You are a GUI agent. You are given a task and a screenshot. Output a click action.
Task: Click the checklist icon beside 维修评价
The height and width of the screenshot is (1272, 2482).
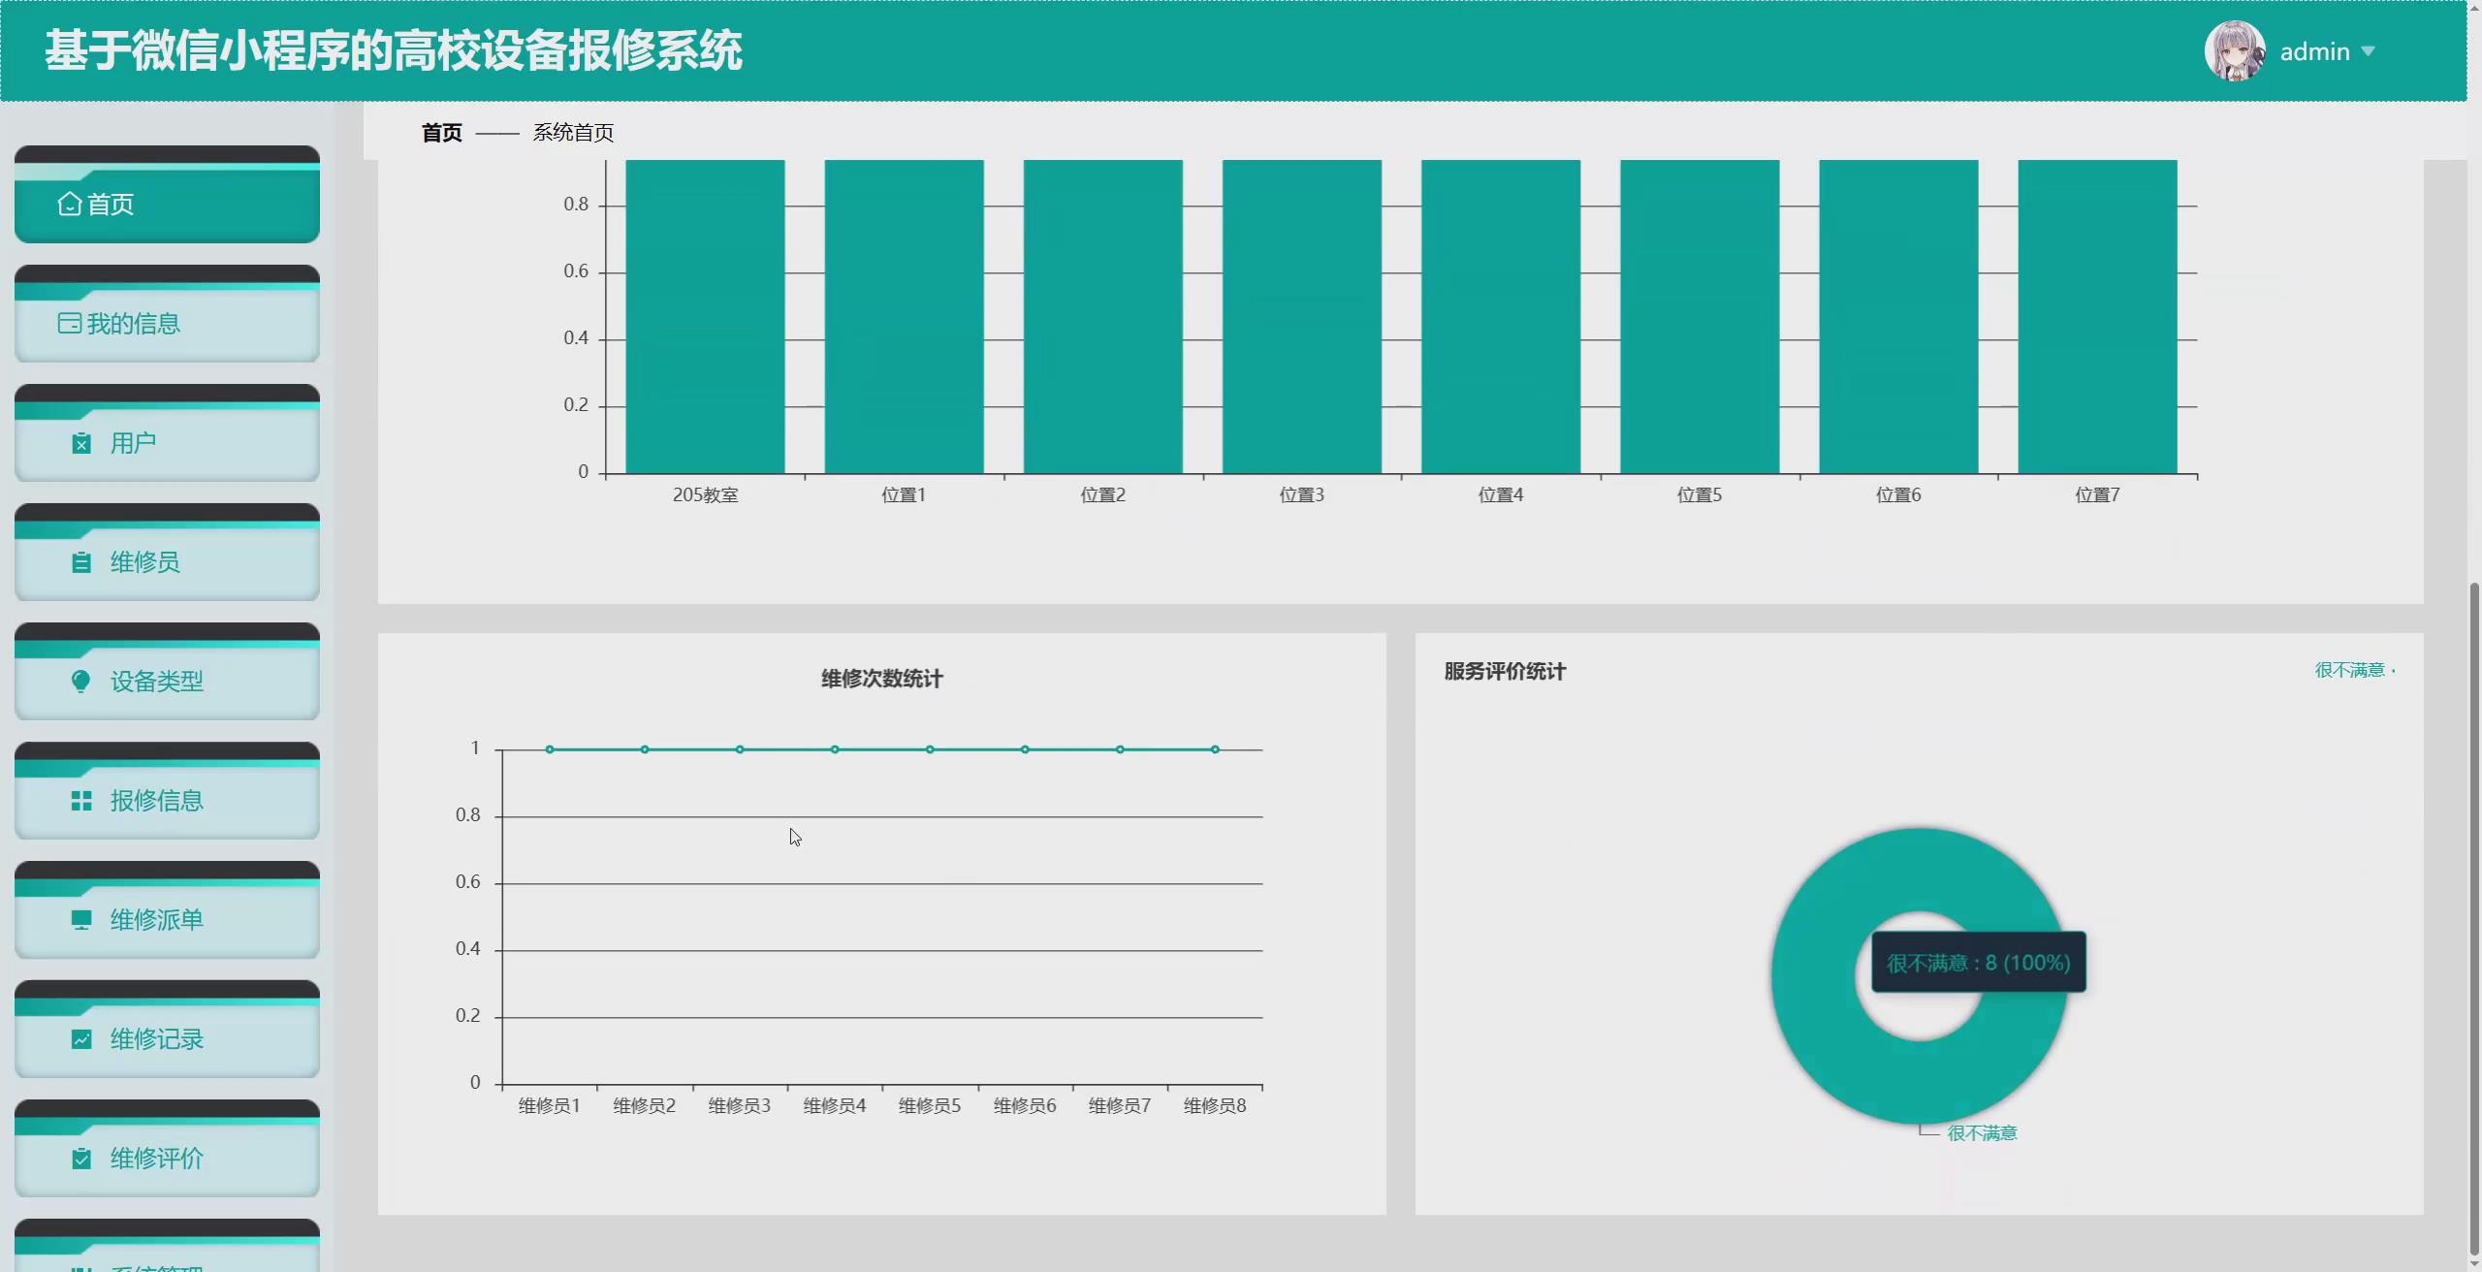pyautogui.click(x=81, y=1158)
